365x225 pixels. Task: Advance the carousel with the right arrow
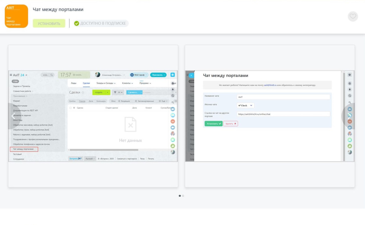[x=348, y=116]
